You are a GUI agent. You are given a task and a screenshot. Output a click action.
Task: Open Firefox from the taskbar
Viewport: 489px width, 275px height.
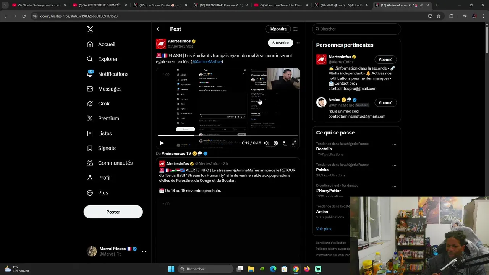(x=307, y=269)
